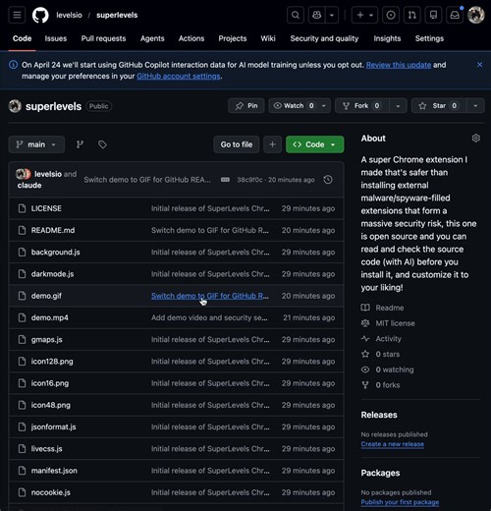Open commit hash 38c9f0c
491x511 pixels.
point(248,180)
